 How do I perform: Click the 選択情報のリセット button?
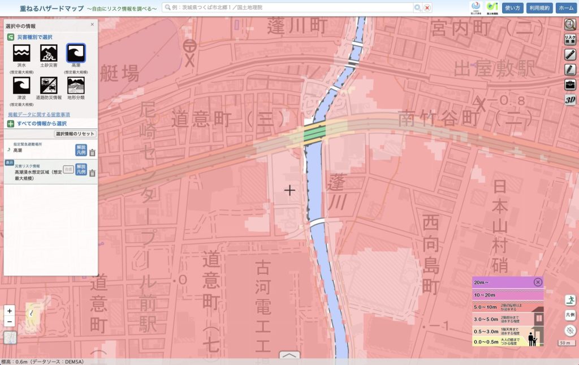(75, 134)
